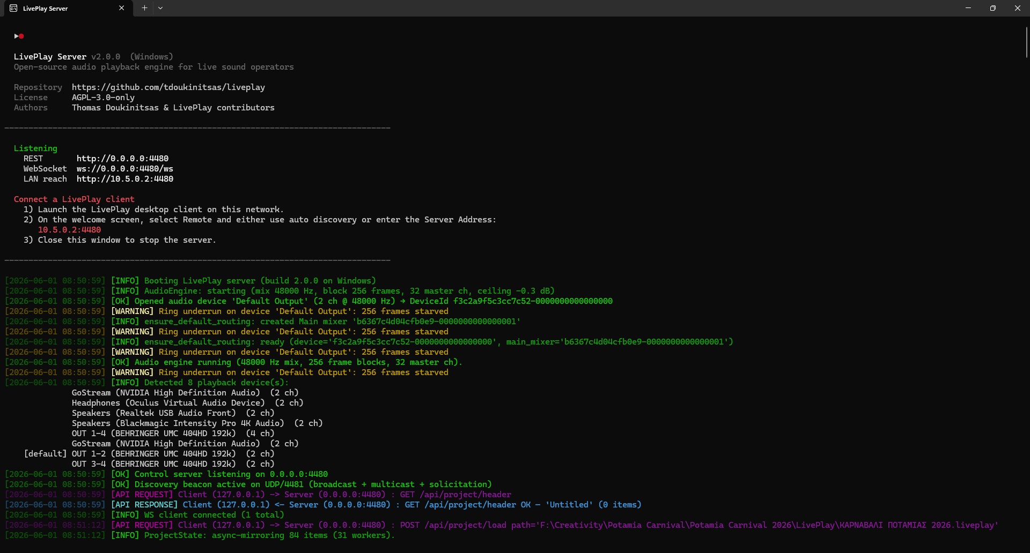Click the vertical scrollbar thumb
Image resolution: width=1030 pixels, height=553 pixels.
1026,41
